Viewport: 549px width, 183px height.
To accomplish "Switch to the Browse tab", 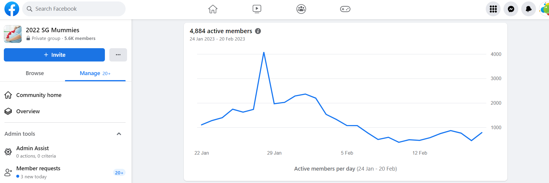I will pos(35,73).
